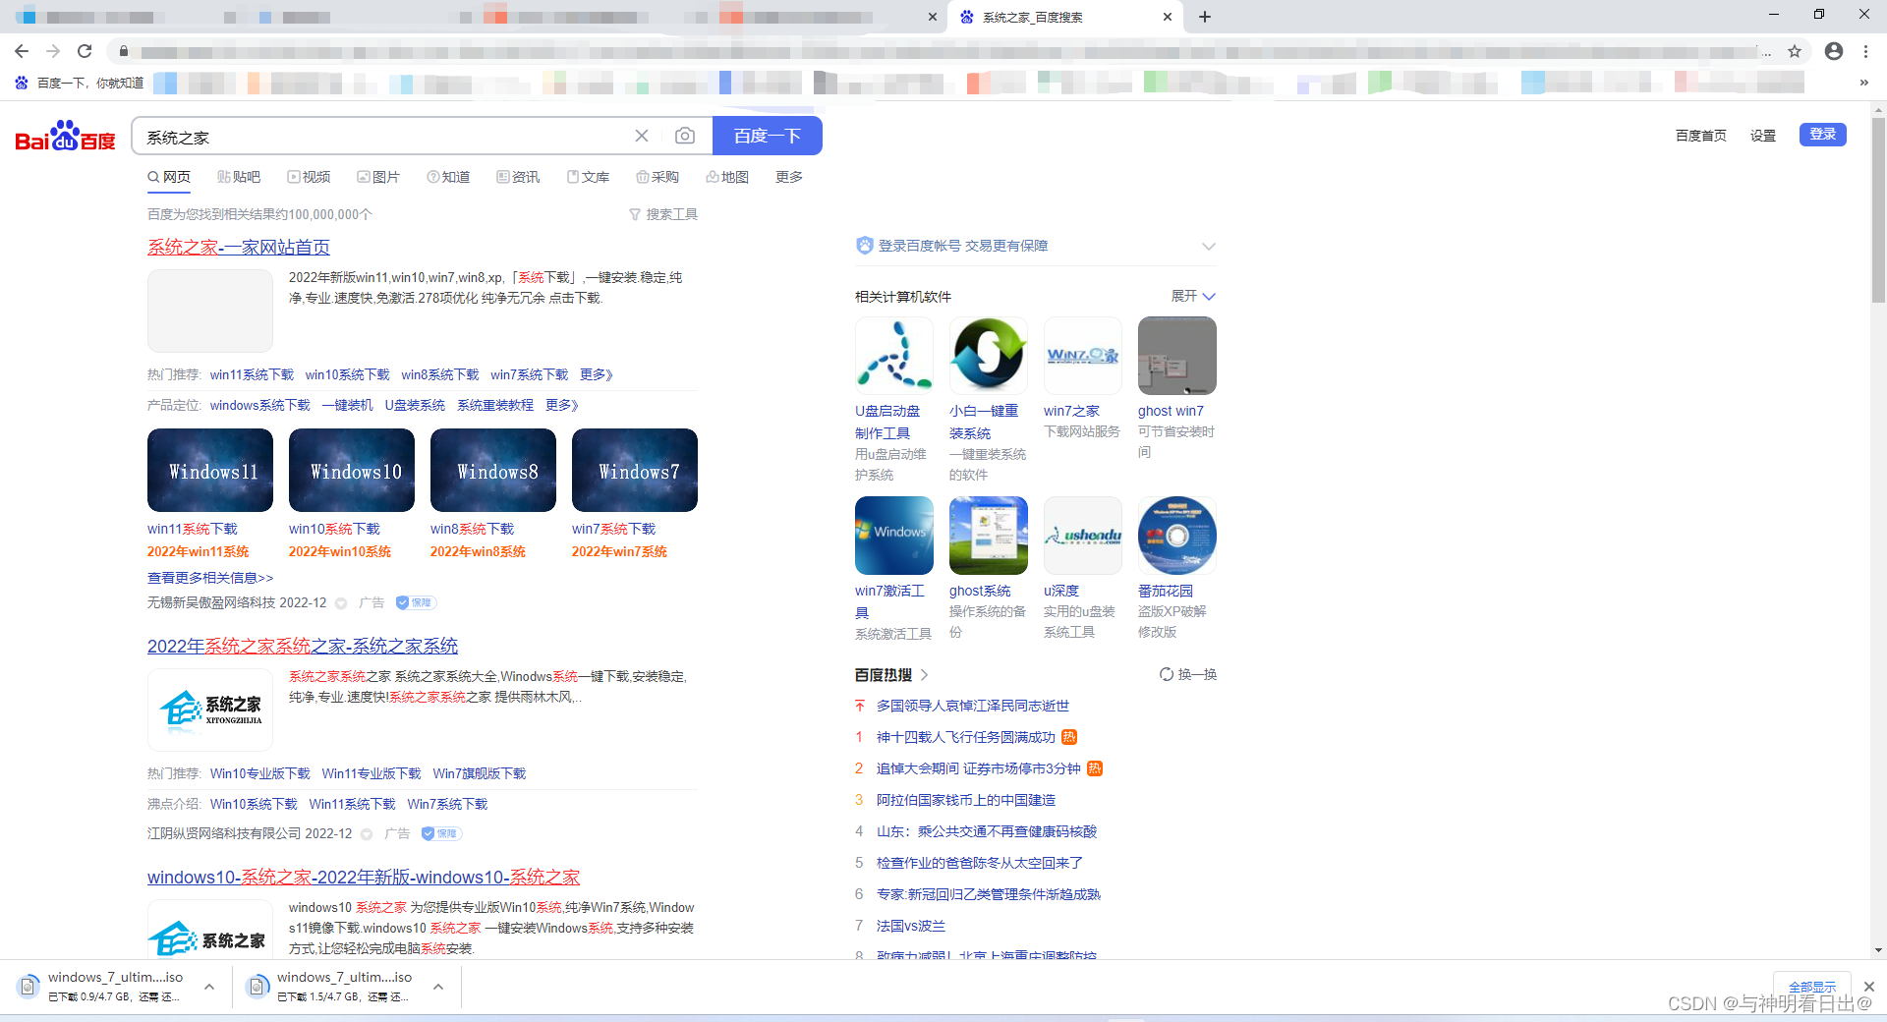
Task: Open first windows_7_ultim ISO download item
Action: [116, 987]
